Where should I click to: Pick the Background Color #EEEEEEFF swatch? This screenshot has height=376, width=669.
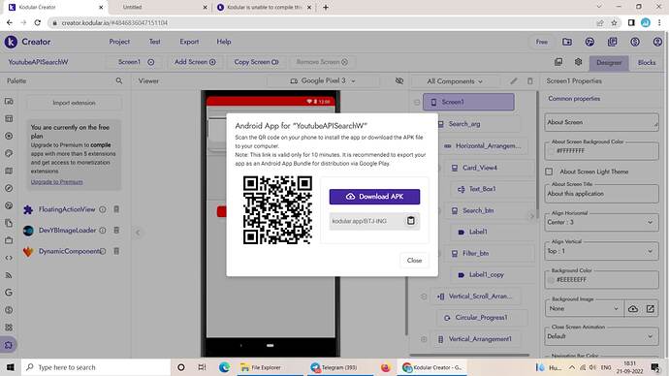551,280
